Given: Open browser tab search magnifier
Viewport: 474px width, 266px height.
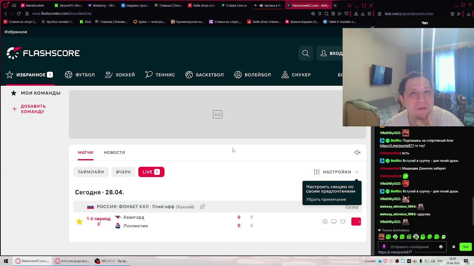Looking at the screenshot, I should 349,6.
